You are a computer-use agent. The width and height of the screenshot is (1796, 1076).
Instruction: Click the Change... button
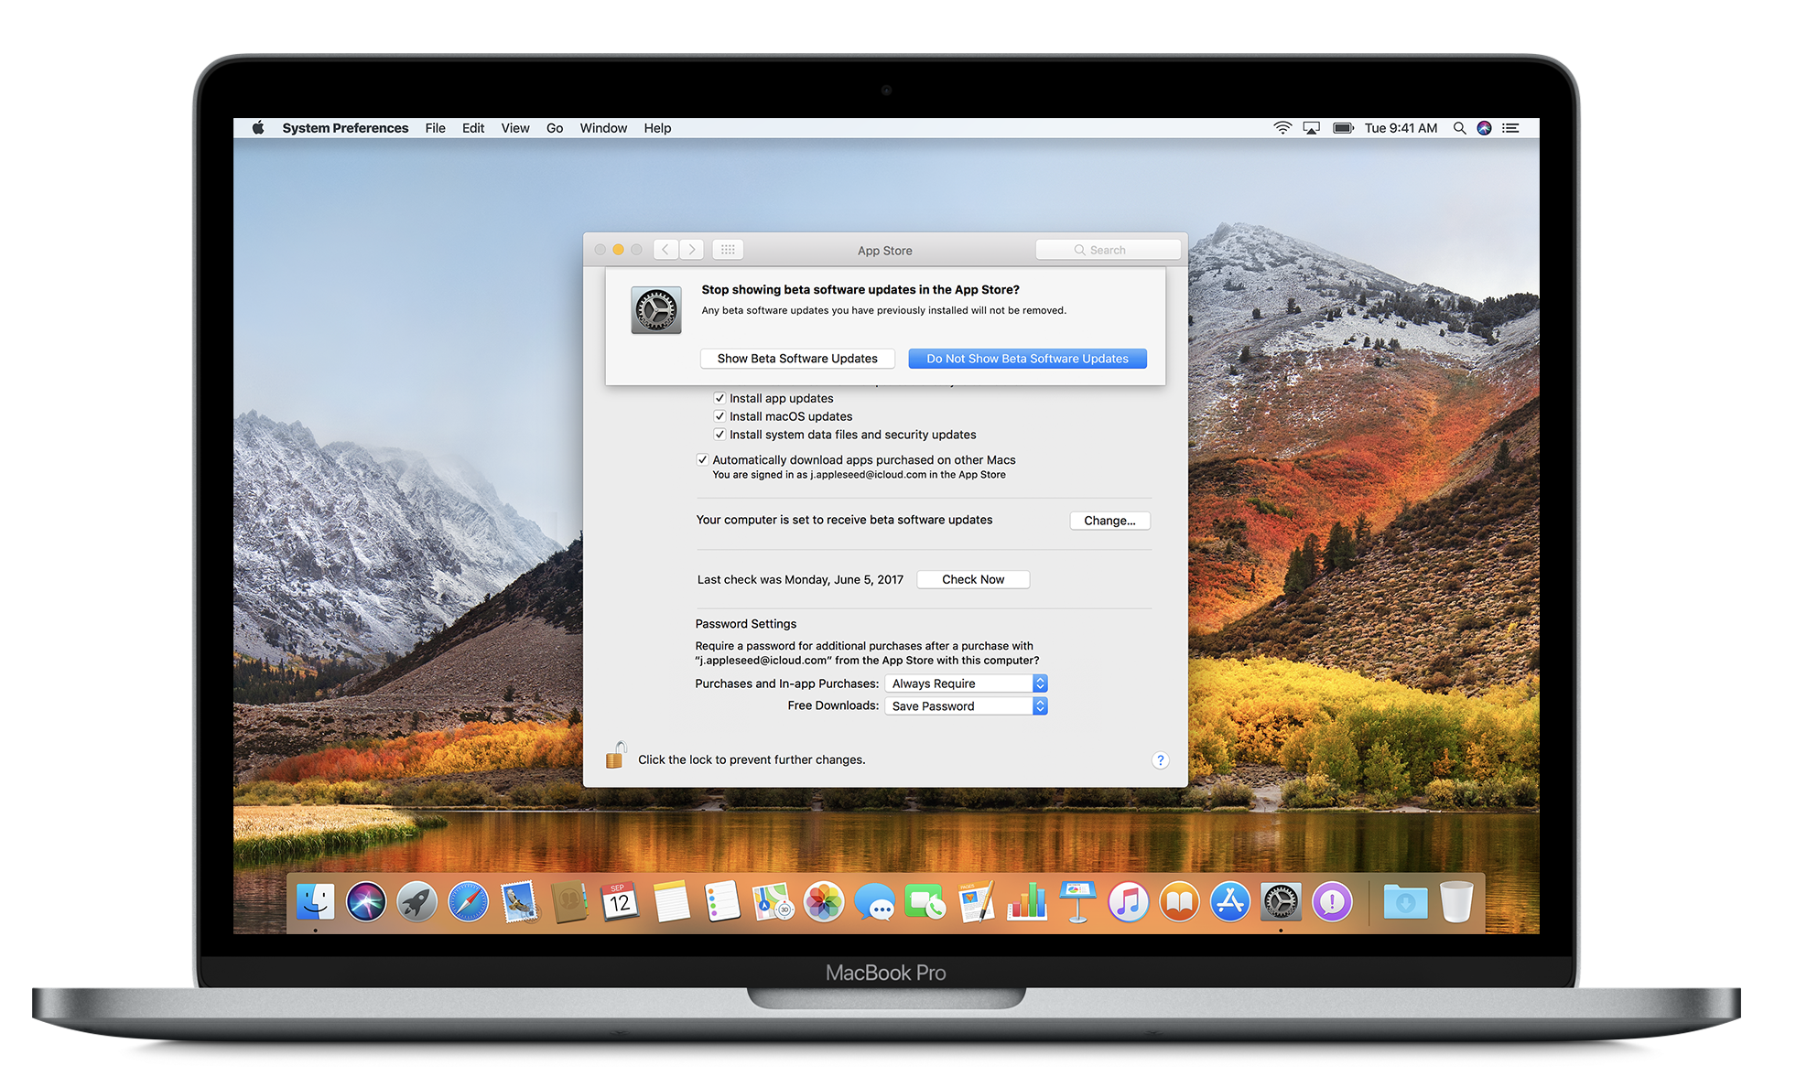click(x=1109, y=521)
